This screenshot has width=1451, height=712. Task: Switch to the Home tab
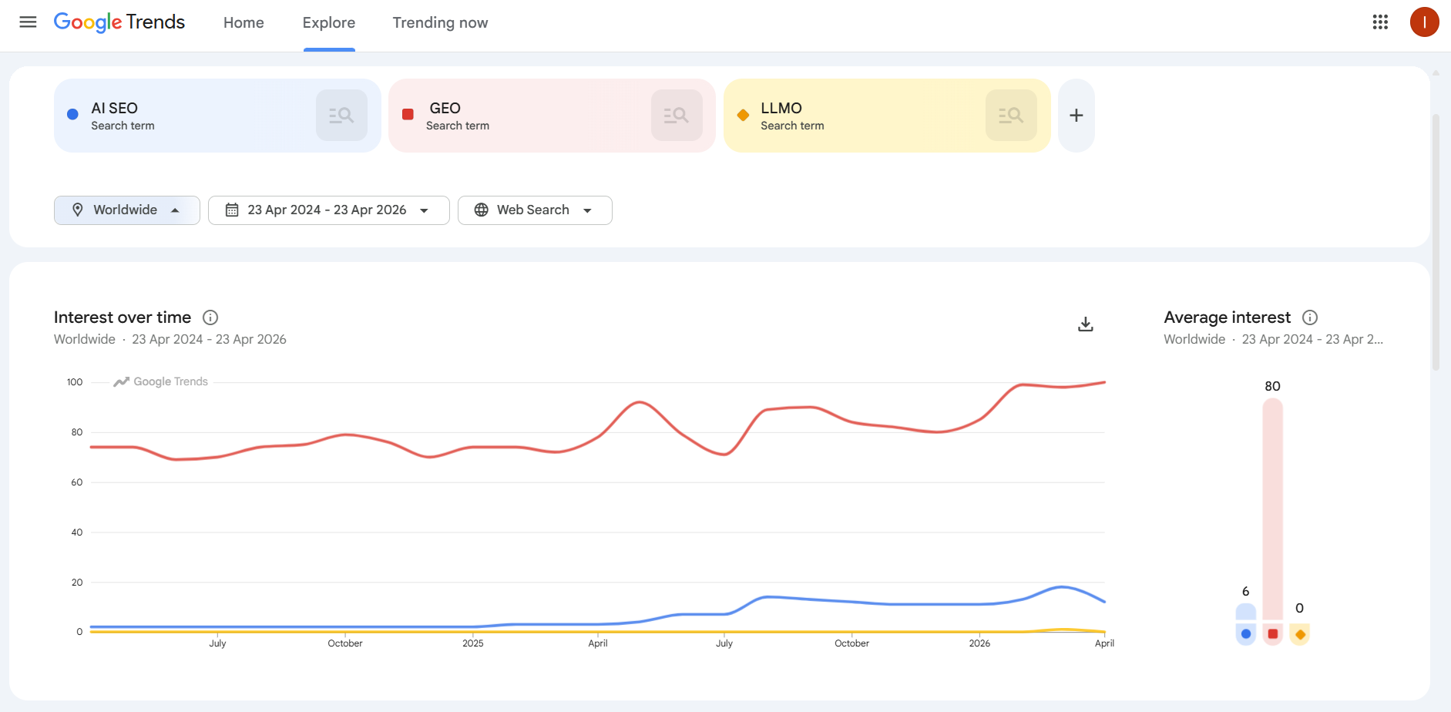click(244, 22)
